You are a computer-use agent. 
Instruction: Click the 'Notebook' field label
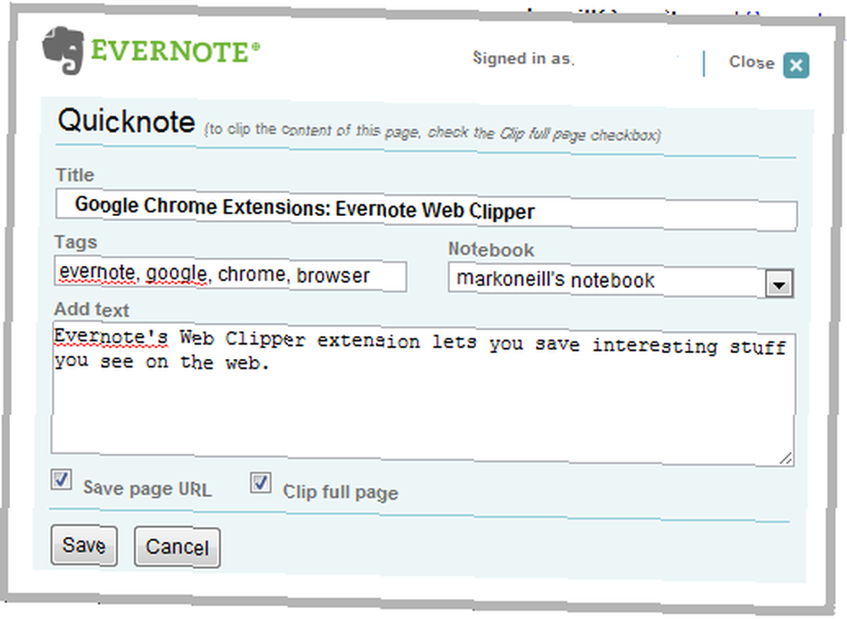click(x=491, y=249)
